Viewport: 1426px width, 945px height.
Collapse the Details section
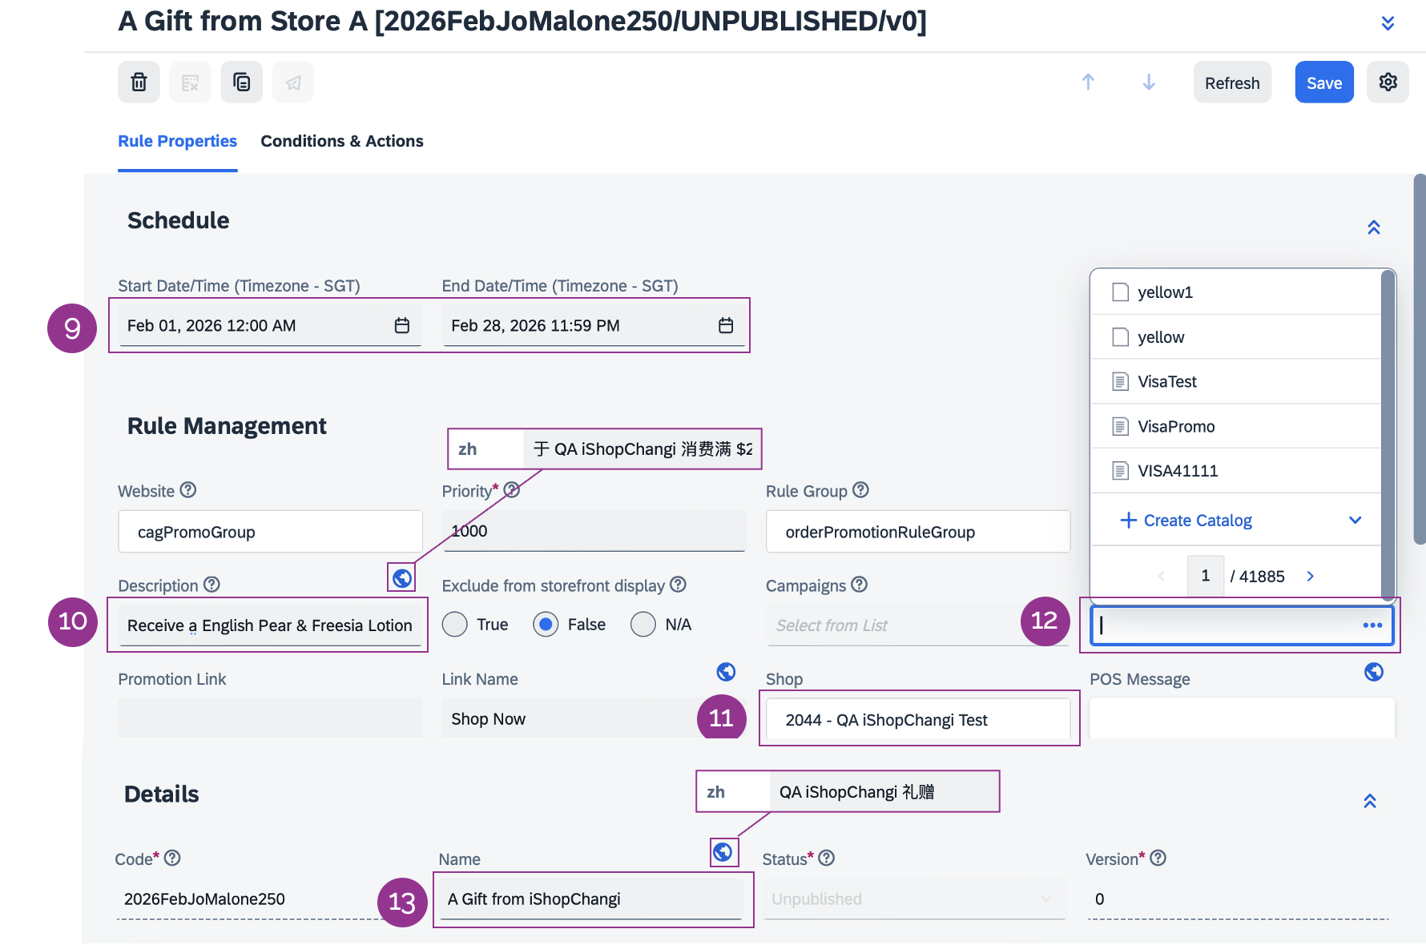pyautogui.click(x=1370, y=801)
